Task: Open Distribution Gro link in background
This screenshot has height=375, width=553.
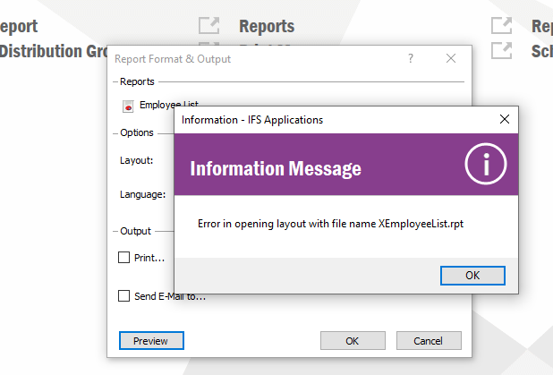Action: [x=54, y=52]
